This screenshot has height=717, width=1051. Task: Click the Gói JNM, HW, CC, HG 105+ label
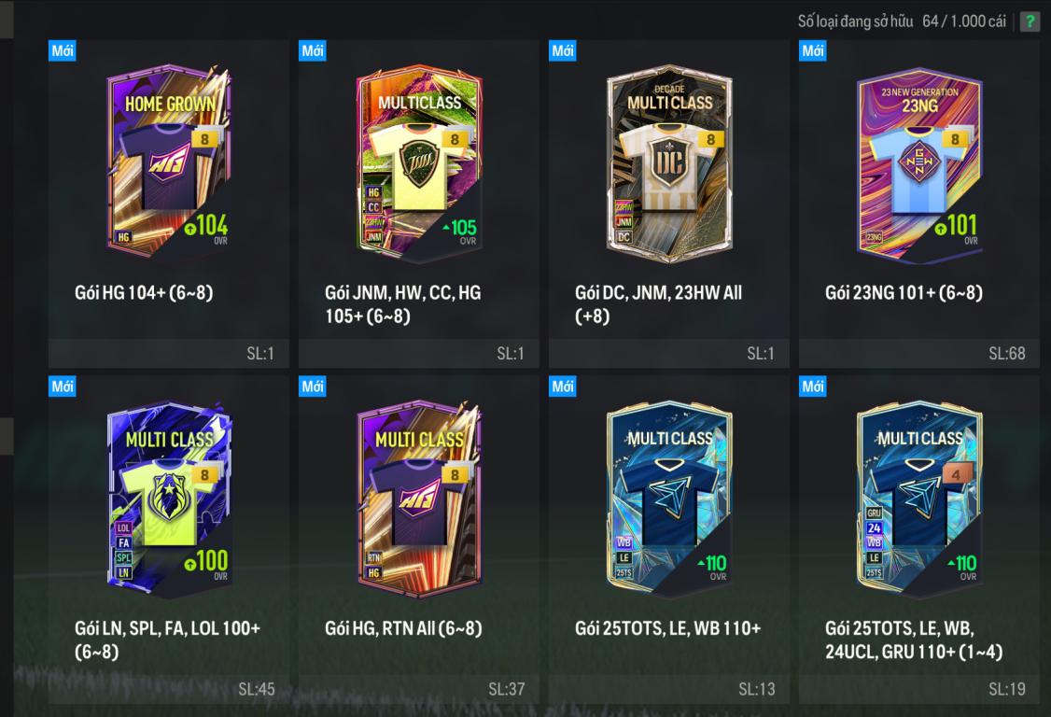coord(403,303)
